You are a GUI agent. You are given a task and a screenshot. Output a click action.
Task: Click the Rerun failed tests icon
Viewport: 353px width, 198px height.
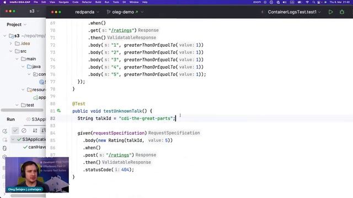[5, 140]
